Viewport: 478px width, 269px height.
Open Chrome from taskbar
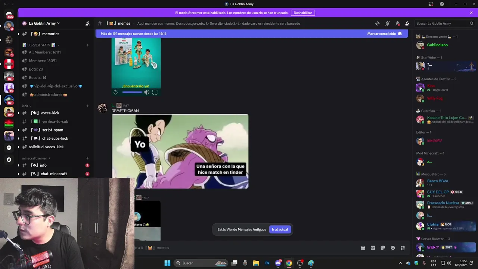(x=289, y=263)
